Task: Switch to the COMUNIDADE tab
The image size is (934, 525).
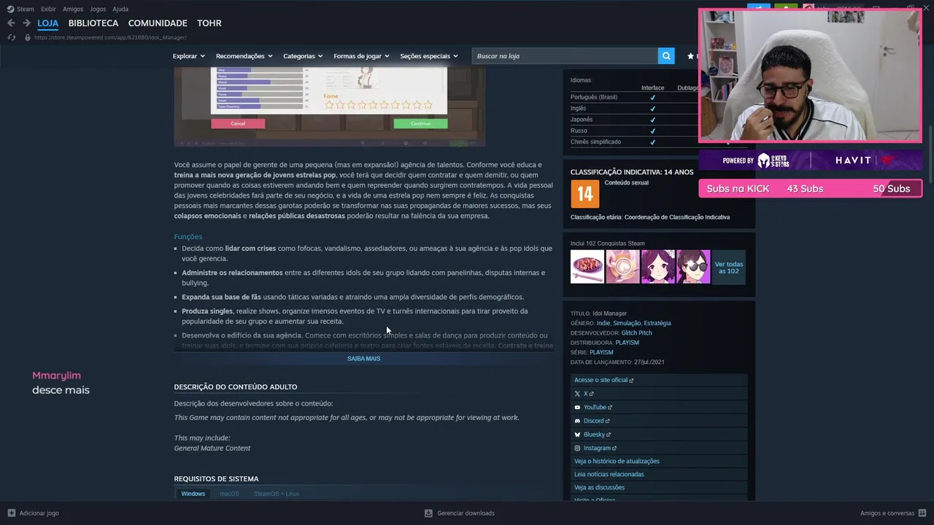Action: 158,23
